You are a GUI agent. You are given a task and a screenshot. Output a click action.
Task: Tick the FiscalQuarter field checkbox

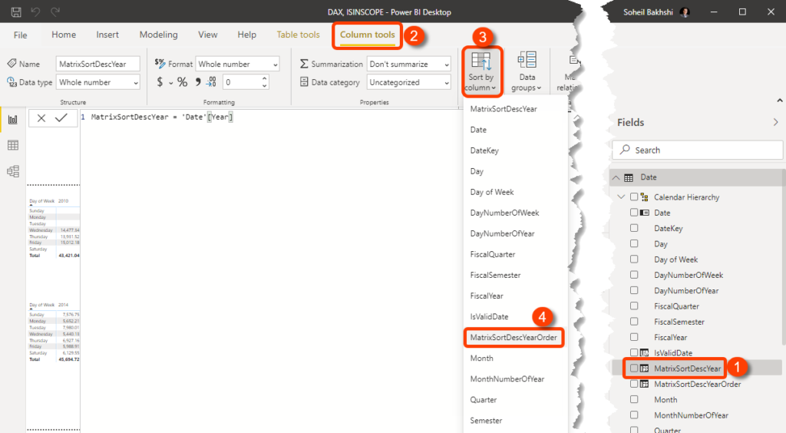coord(634,306)
